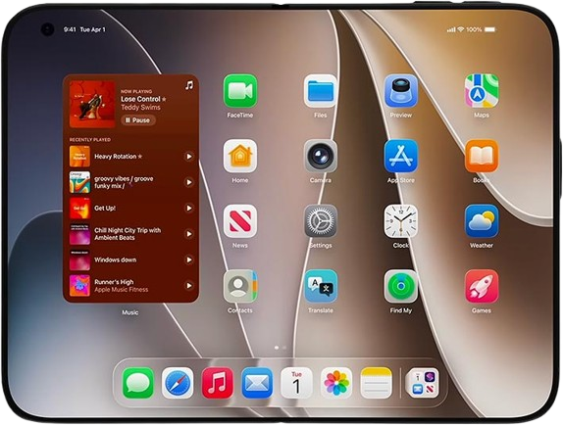Open the Files app
Screen dimensions: 563x425
coord(321,91)
